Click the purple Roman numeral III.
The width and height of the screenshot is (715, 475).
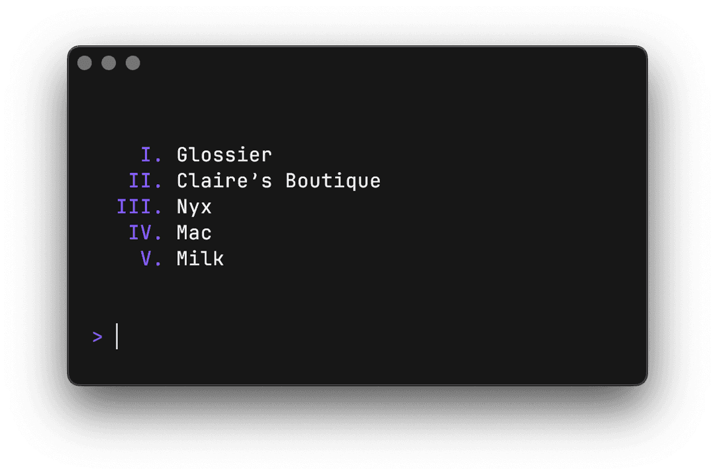[134, 207]
